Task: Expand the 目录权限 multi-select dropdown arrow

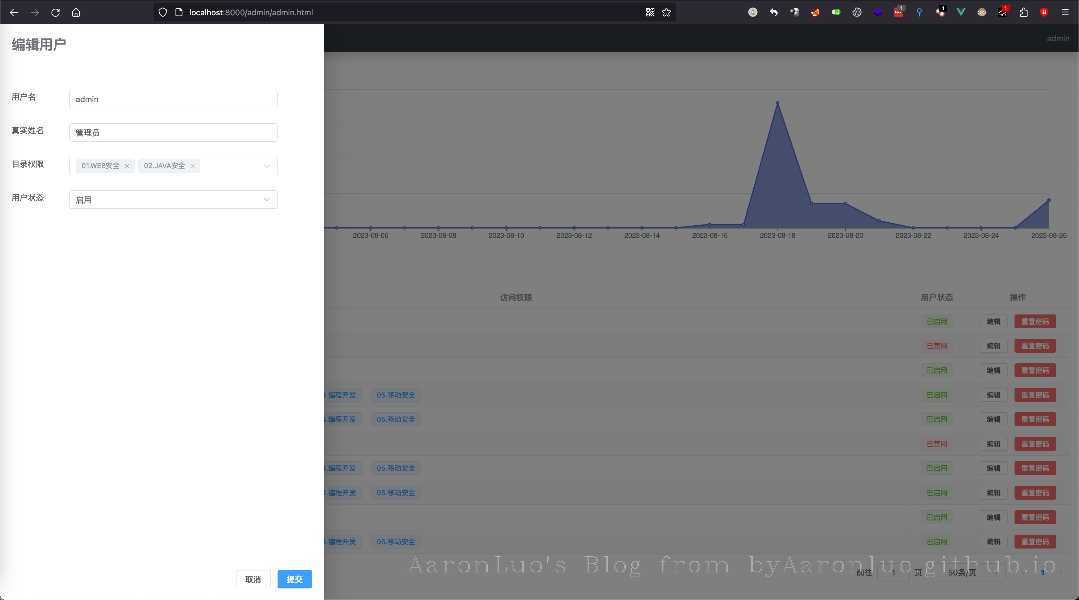Action: 267,166
